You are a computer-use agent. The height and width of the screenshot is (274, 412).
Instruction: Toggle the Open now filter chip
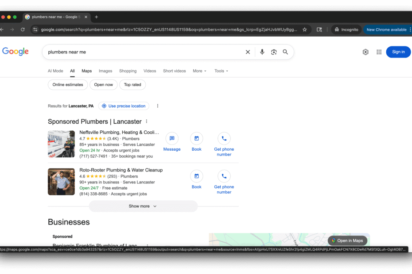pyautogui.click(x=103, y=85)
